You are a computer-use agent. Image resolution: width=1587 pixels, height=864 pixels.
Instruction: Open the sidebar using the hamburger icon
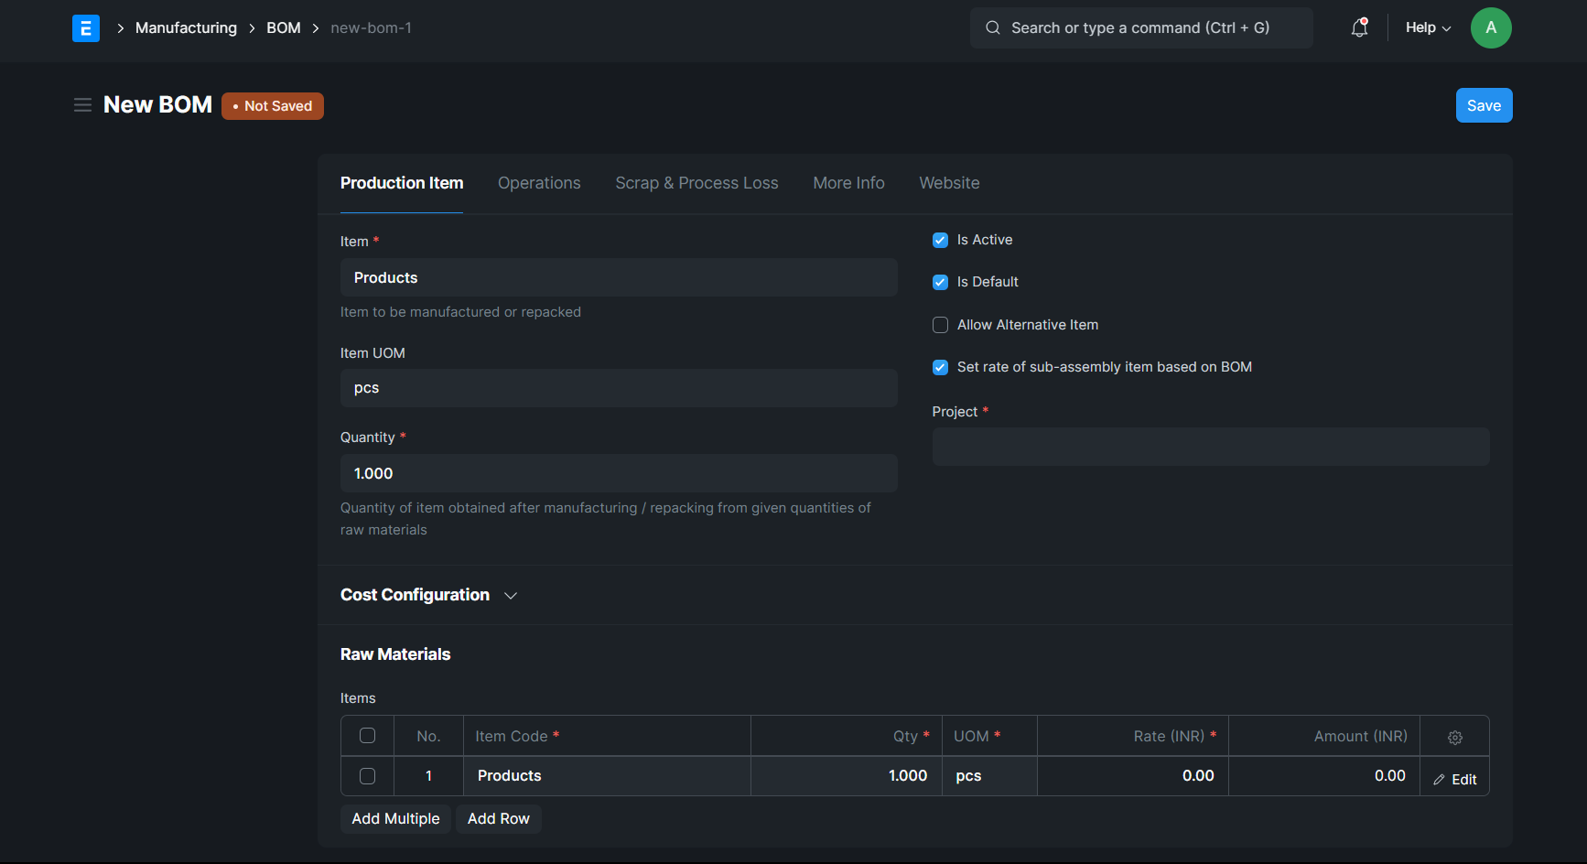82,104
